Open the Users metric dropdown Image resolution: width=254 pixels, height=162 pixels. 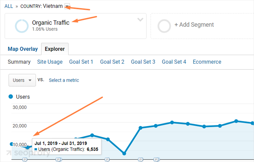point(22,80)
